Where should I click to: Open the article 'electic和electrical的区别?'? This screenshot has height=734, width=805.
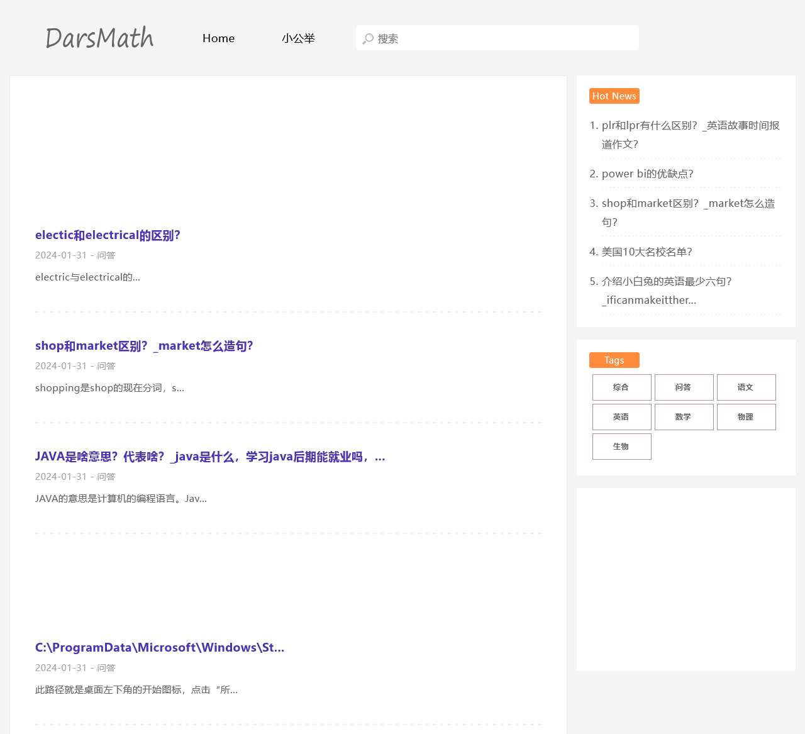108,235
